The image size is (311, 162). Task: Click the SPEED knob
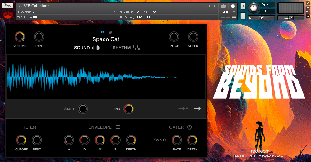coord(193,36)
